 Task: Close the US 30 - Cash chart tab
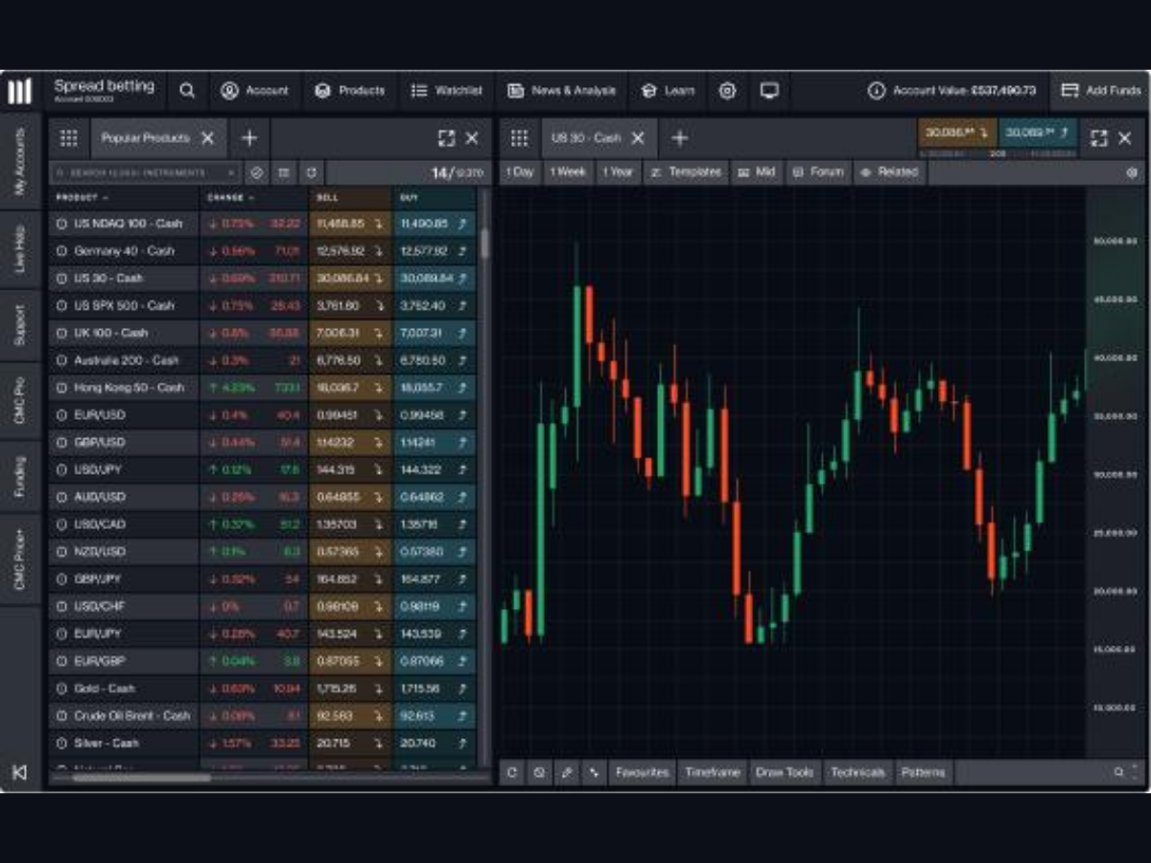(x=638, y=138)
